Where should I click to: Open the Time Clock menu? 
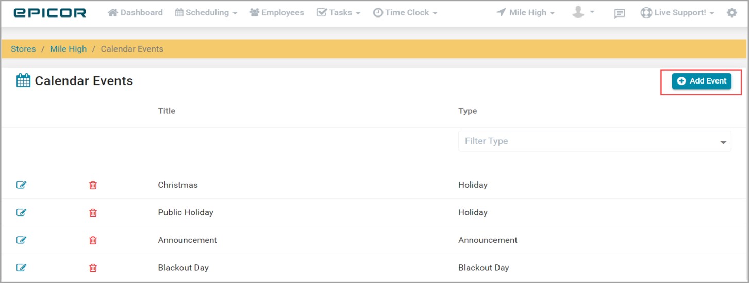(405, 12)
